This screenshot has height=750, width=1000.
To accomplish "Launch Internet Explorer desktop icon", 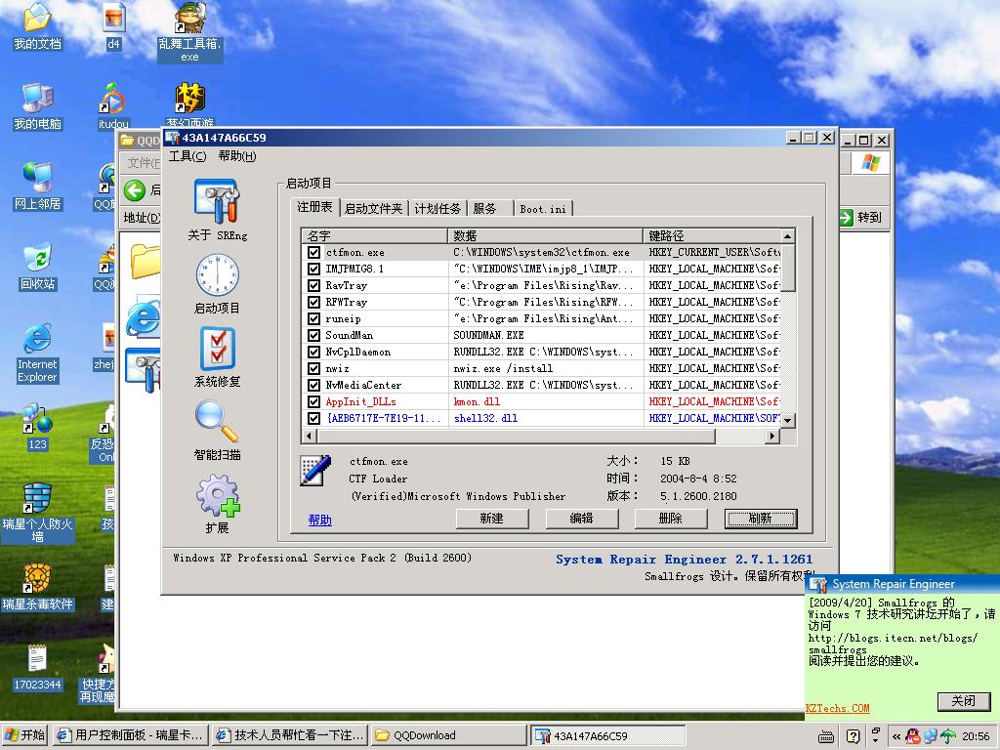I will pos(38,339).
